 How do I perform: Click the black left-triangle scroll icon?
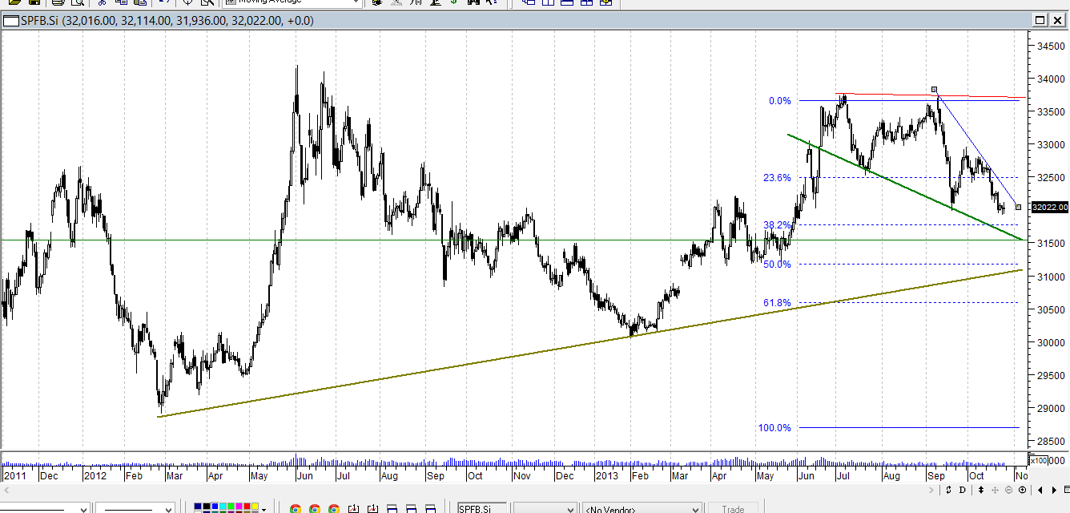pyautogui.click(x=1040, y=490)
